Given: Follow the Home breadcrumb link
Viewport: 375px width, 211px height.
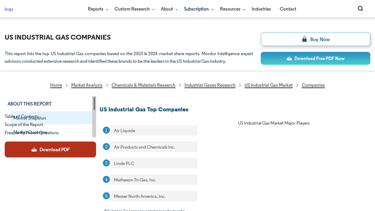Looking at the screenshot, I should click(56, 85).
